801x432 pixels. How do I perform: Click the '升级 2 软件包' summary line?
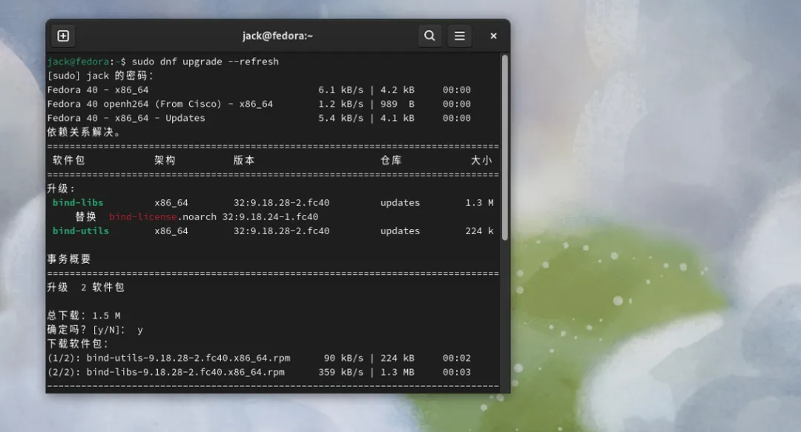[x=86, y=288]
